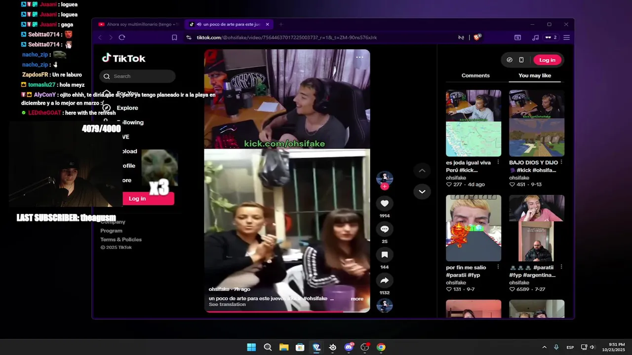Click the Get app phone icon near Log in

pos(521,60)
